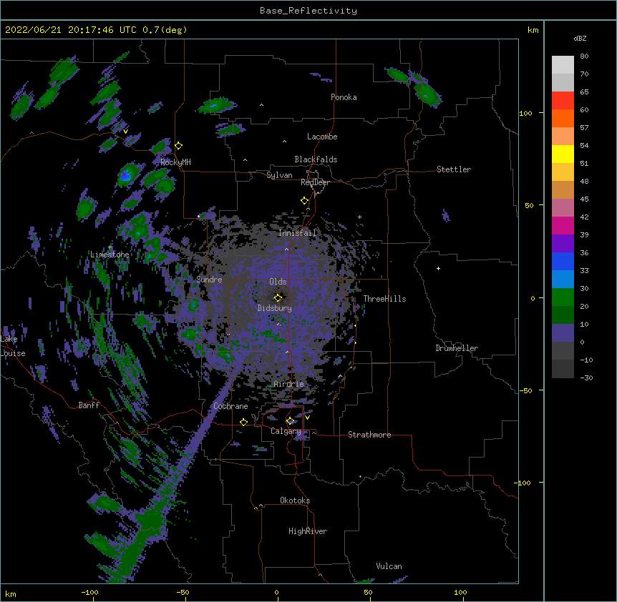Image resolution: width=617 pixels, height=602 pixels.
Task: Click the Airdrie city label
Action: pyautogui.click(x=289, y=384)
